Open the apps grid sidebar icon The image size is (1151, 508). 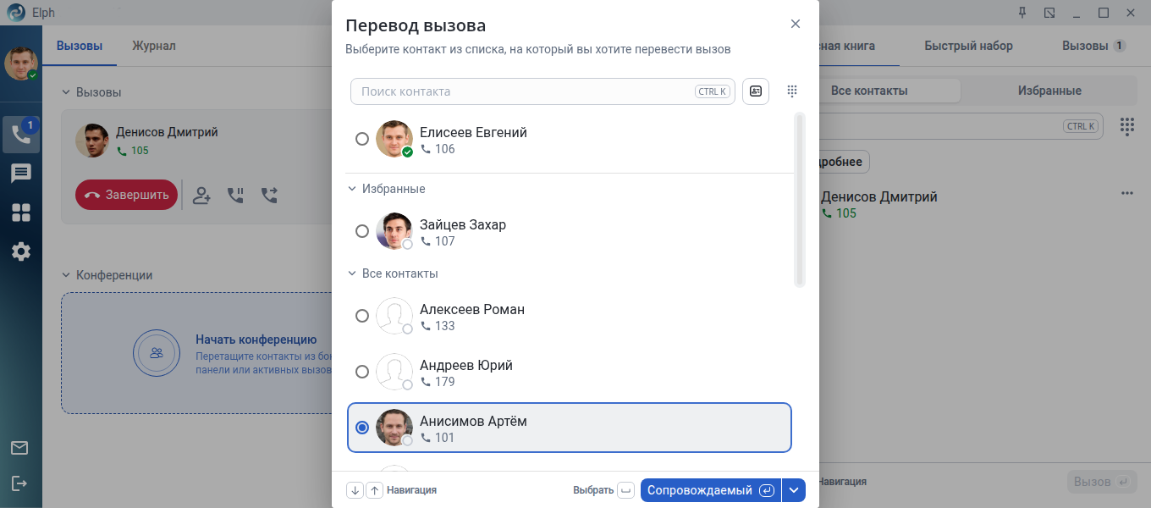[x=20, y=213]
